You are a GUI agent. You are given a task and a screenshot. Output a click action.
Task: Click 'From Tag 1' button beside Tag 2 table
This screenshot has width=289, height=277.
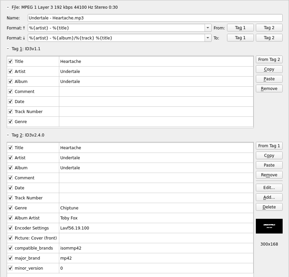click(x=269, y=146)
